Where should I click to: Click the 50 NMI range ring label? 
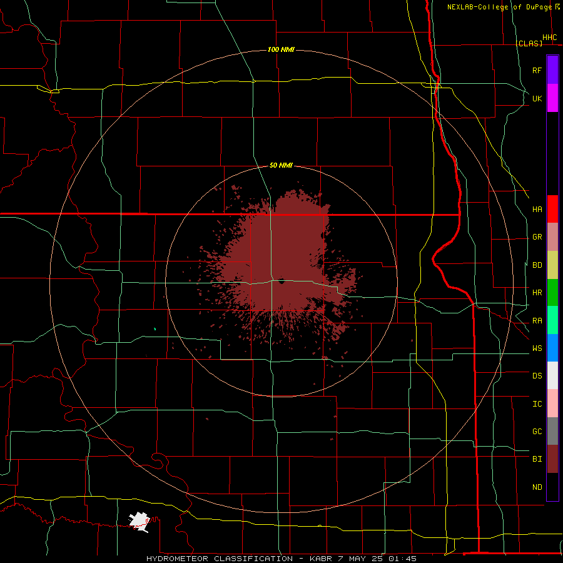pos(281,165)
